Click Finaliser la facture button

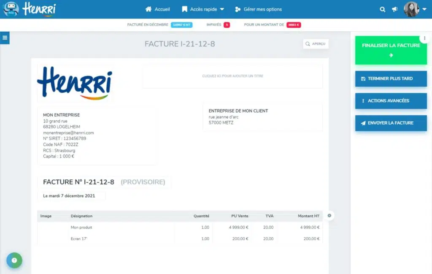point(391,50)
